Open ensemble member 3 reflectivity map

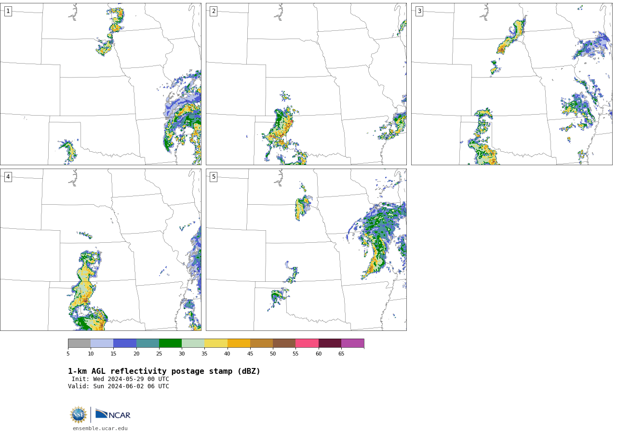(x=511, y=84)
